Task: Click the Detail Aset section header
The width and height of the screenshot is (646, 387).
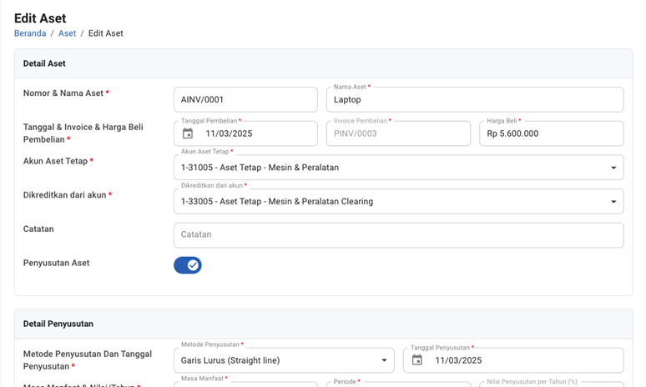Action: point(44,63)
